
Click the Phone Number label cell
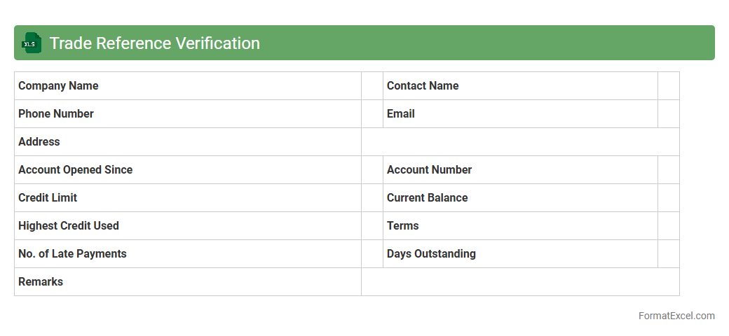pos(187,114)
